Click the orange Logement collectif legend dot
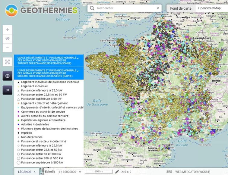Image resolution: width=228 pixels, height=175 pixels. tap(18, 103)
